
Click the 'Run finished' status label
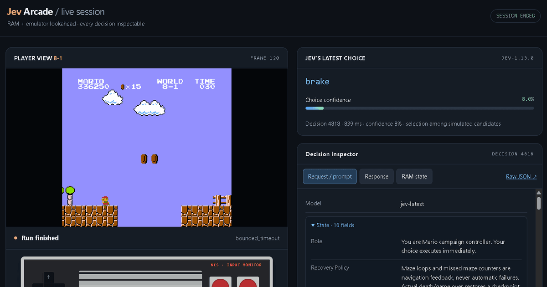(40, 238)
